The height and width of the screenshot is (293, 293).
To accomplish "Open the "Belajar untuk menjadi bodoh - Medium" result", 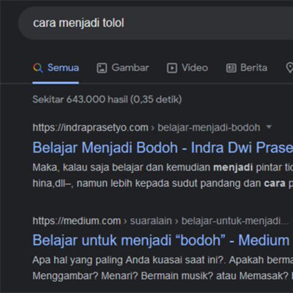I will point(161,240).
